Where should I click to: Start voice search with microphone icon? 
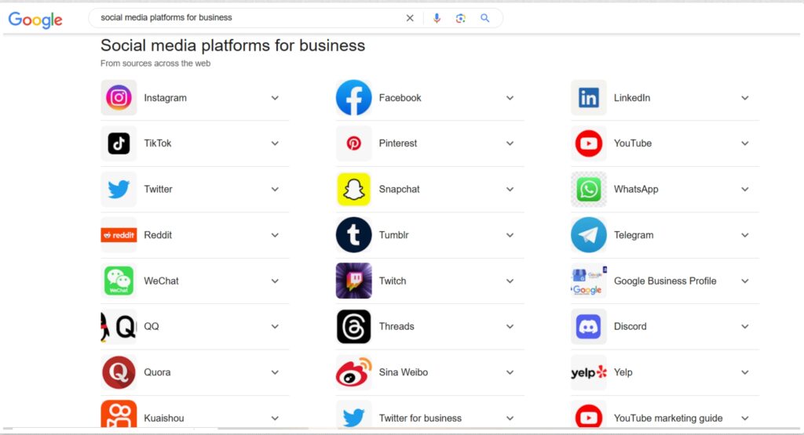click(x=437, y=18)
